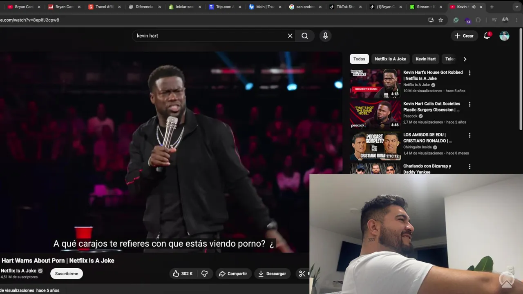Select the Netflix Is A Joke chip
Image resolution: width=523 pixels, height=294 pixels.
390,59
